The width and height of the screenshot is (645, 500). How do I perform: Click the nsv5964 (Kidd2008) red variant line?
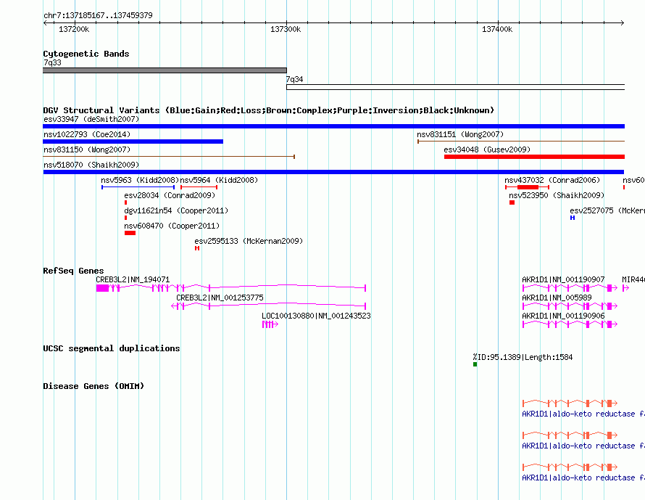coord(199,187)
